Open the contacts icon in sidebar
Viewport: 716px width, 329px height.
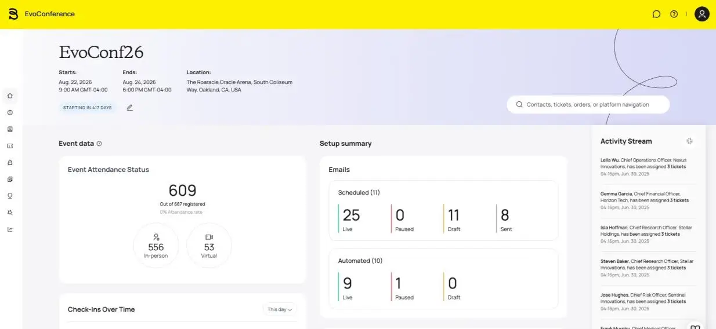[10, 129]
